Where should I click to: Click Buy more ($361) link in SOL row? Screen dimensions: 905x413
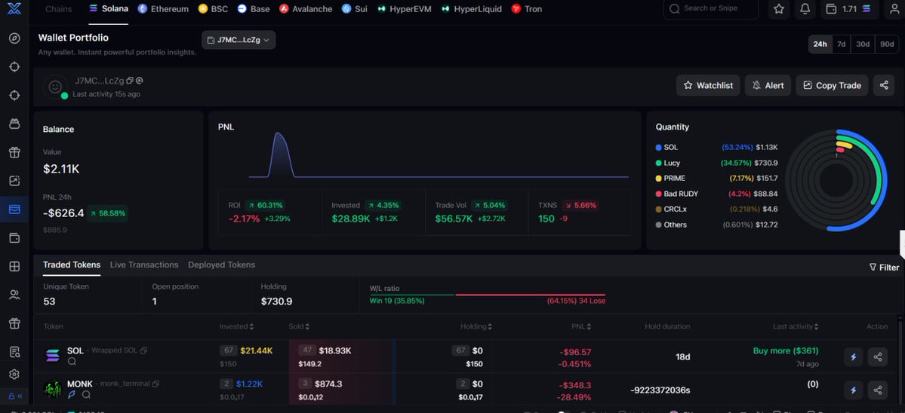pyautogui.click(x=786, y=350)
